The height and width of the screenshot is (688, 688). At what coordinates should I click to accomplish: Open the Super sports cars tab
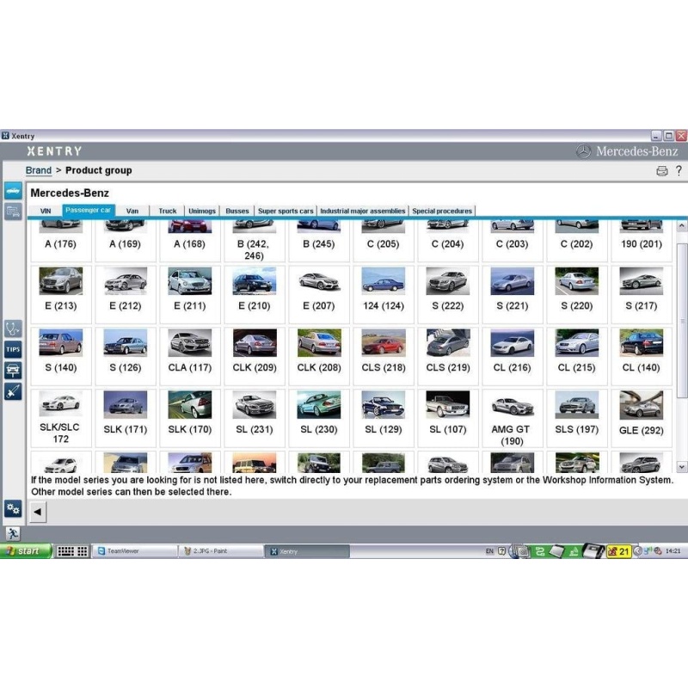[x=286, y=211]
